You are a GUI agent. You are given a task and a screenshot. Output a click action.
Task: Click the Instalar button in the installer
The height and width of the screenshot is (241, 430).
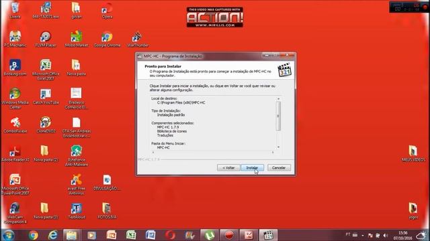pyautogui.click(x=252, y=168)
